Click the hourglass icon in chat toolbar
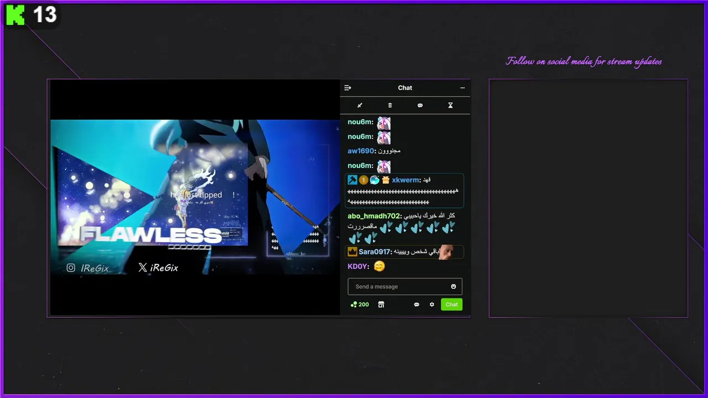 coord(450,105)
